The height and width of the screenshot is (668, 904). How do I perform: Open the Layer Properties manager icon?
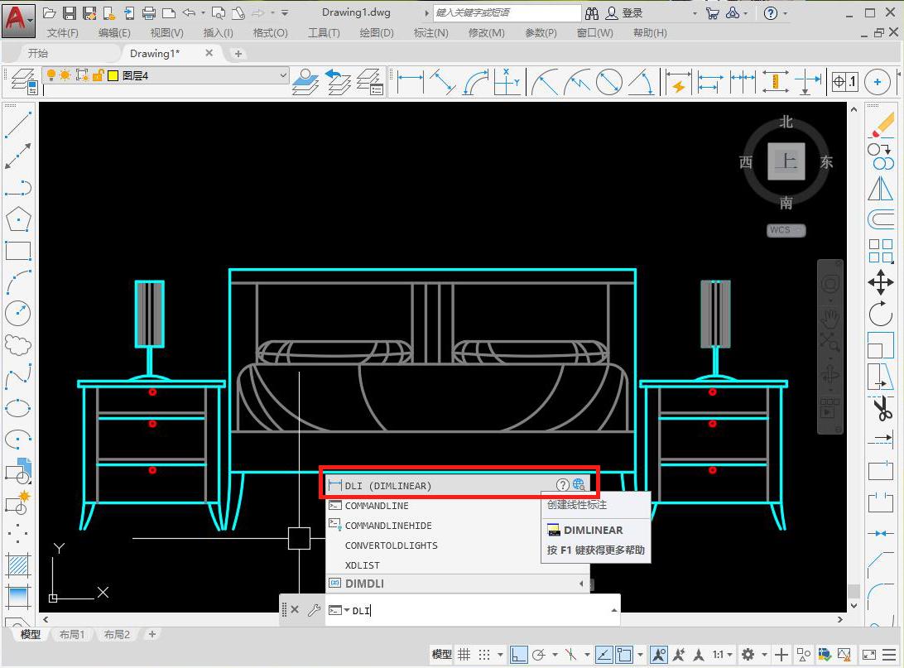(x=23, y=82)
